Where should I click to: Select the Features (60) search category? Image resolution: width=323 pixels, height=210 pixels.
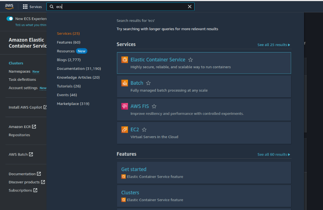69,42
